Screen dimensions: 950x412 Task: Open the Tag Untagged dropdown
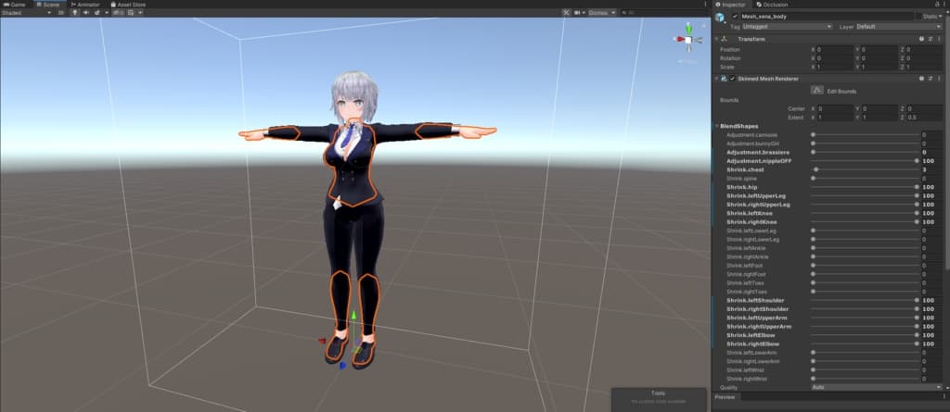(x=787, y=27)
